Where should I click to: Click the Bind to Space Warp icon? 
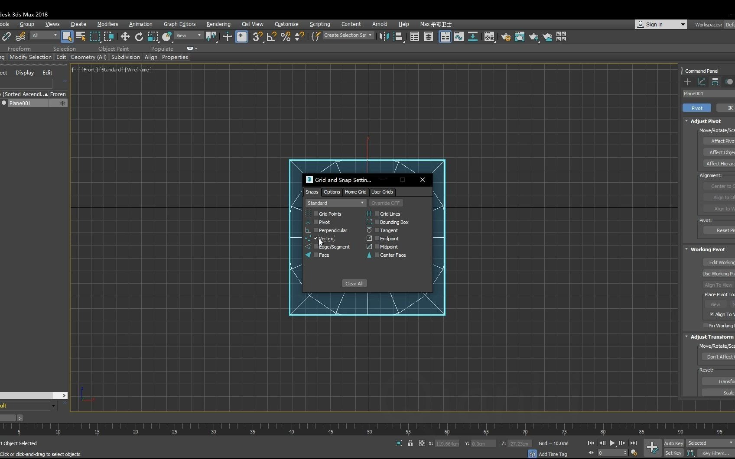click(x=20, y=37)
